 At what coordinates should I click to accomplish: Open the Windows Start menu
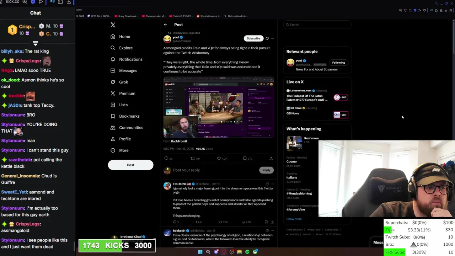[x=200, y=252]
